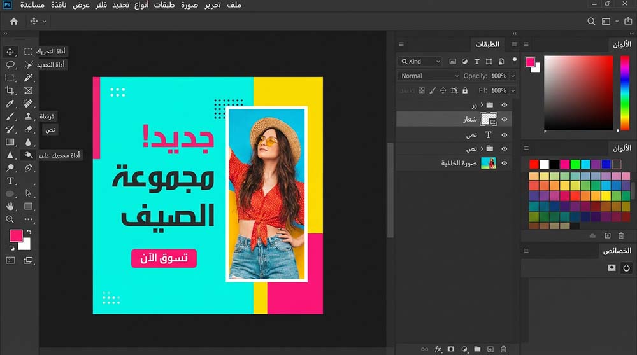Viewport: 637px width, 355px height.
Task: Activate the Crop tool
Action: coord(10,90)
